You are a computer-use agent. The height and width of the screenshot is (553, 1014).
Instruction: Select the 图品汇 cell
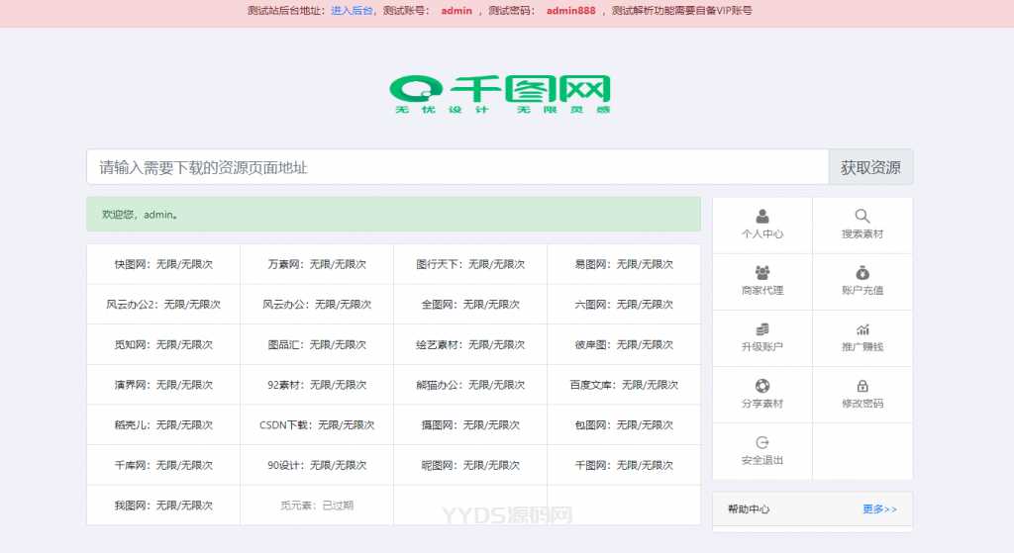(x=317, y=345)
